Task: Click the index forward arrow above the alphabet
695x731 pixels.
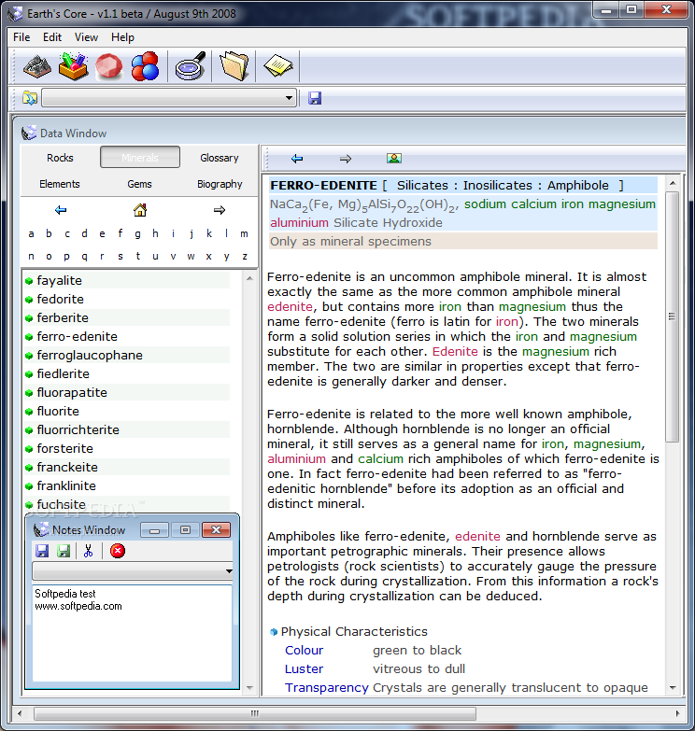Action: (x=220, y=210)
